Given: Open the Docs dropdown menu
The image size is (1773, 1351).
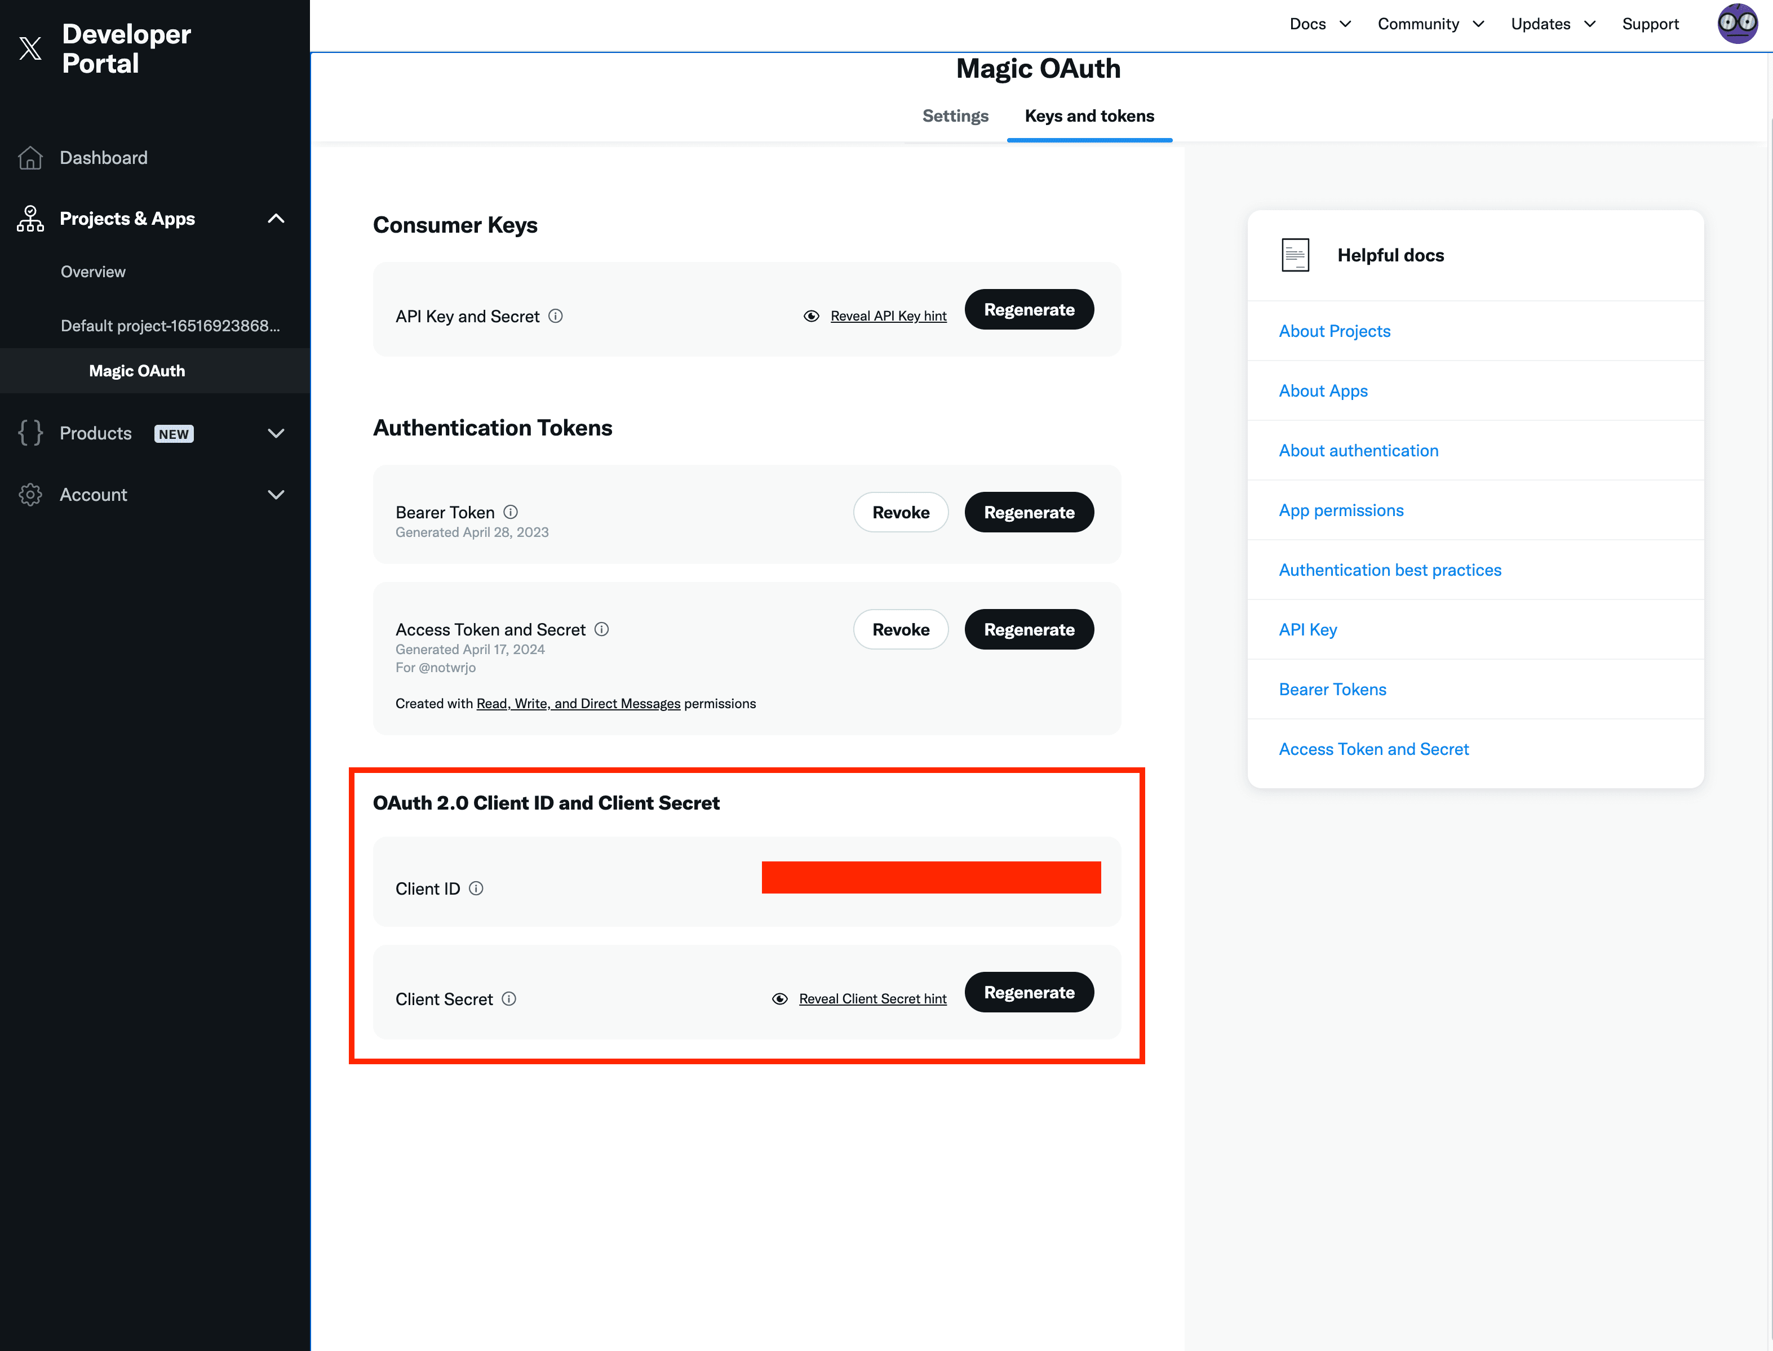Looking at the screenshot, I should pyautogui.click(x=1320, y=24).
